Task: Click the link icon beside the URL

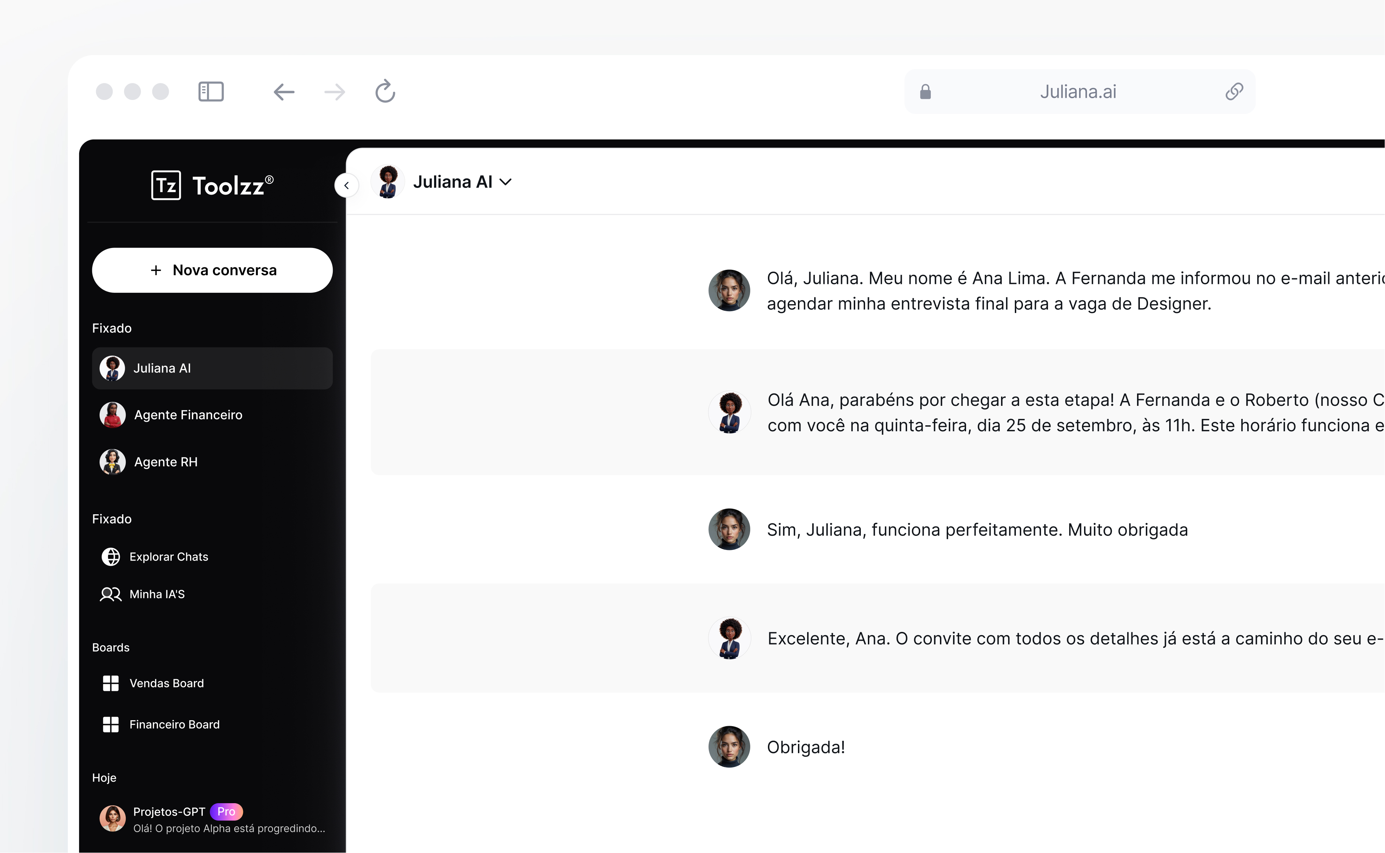Action: [1235, 91]
